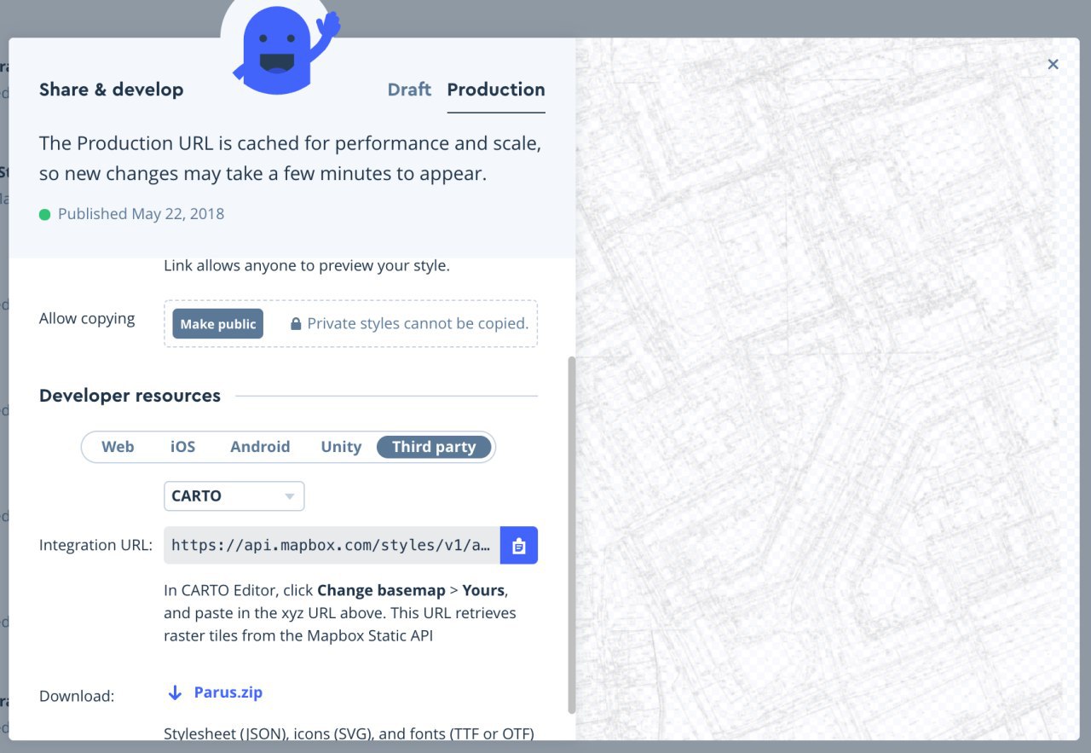Choose the Android developer resource
This screenshot has width=1091, height=753.
point(260,447)
